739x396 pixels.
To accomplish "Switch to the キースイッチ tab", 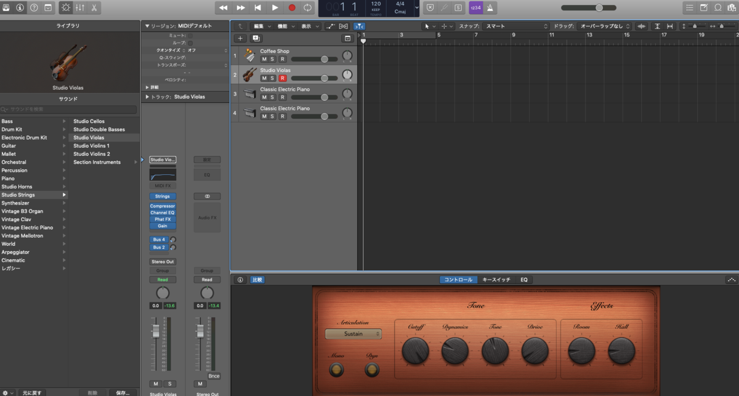I will pos(496,280).
